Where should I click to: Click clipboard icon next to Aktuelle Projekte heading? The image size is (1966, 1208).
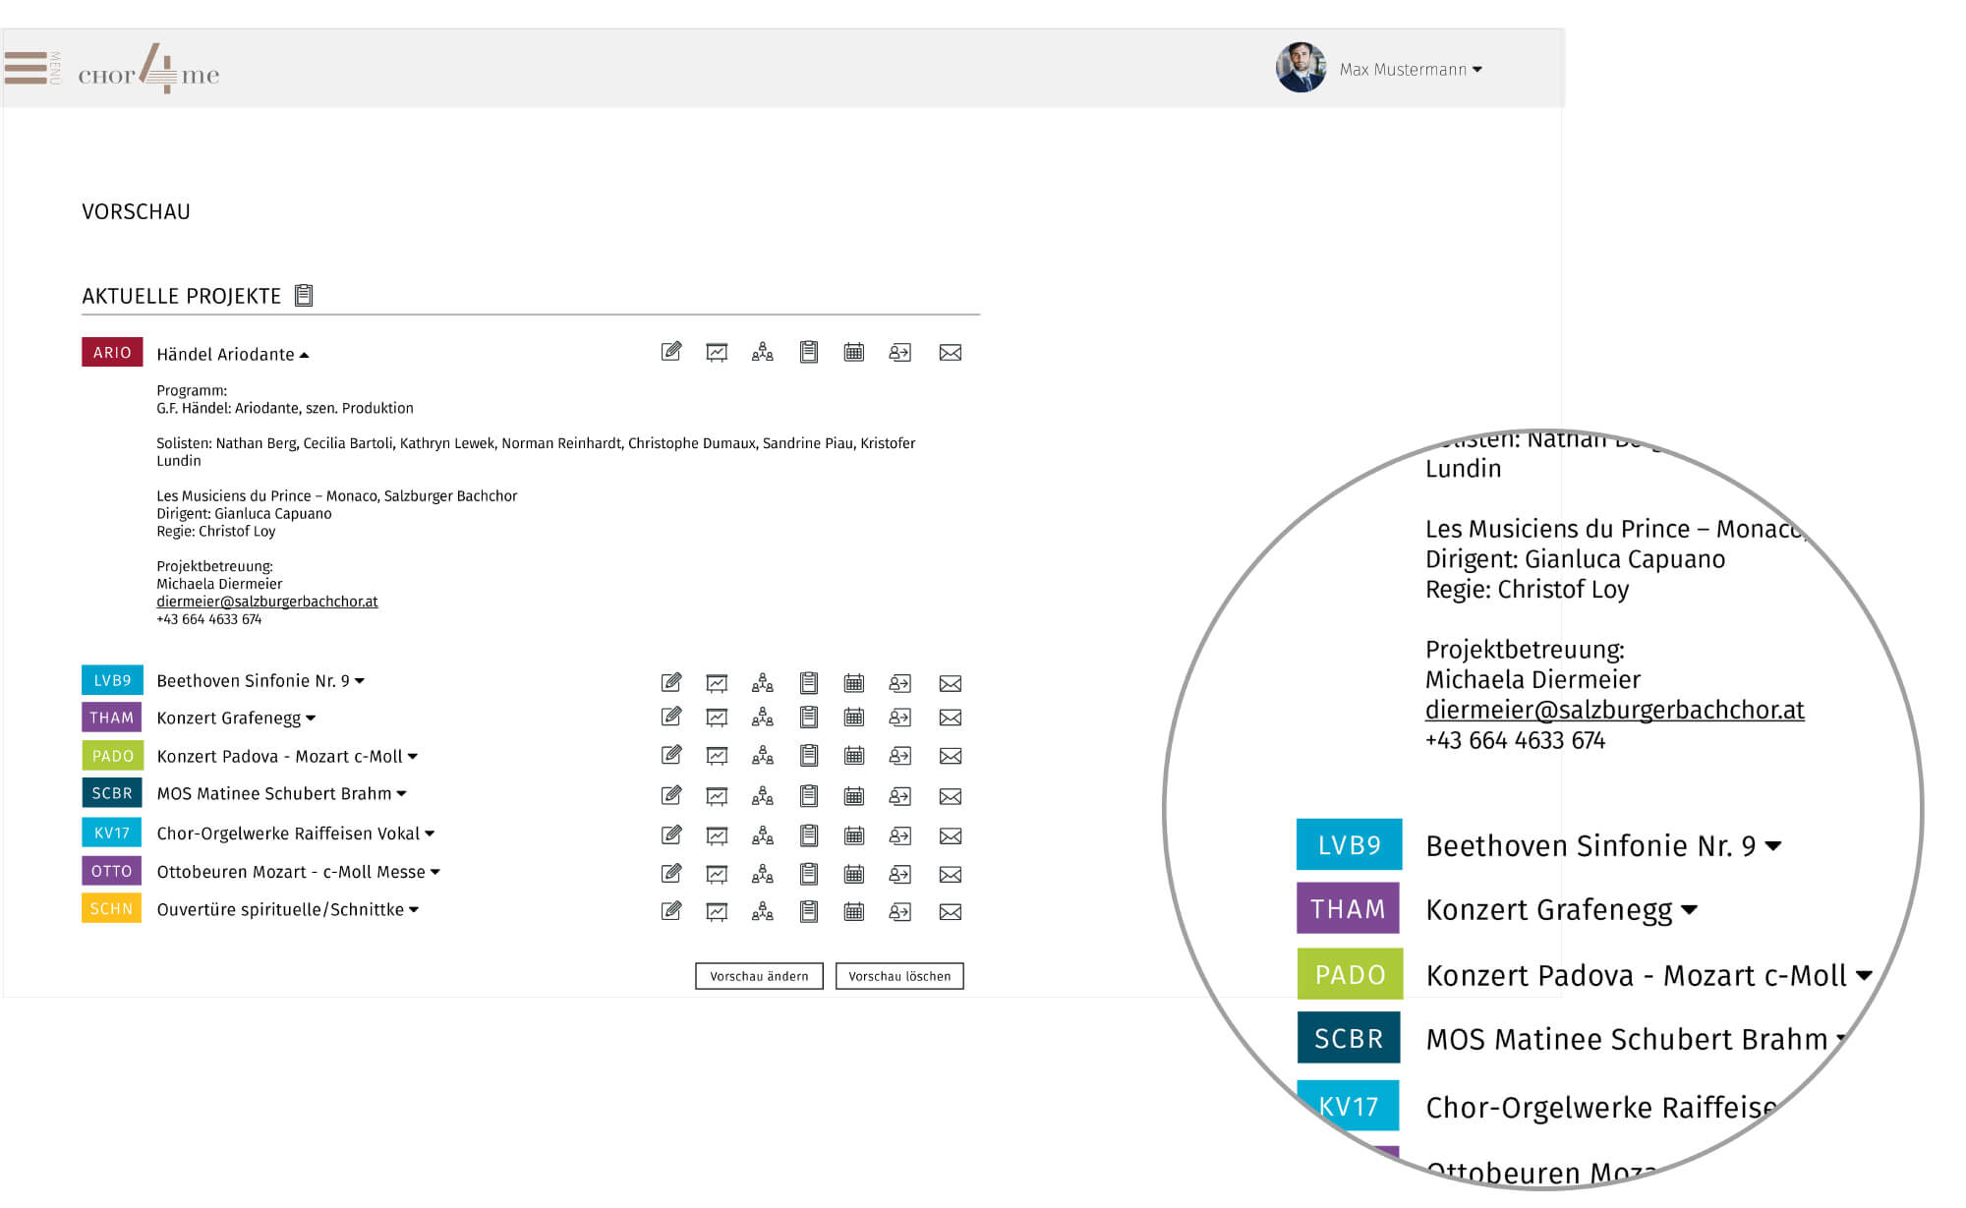pos(304,295)
